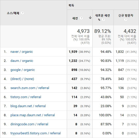Select direct new users value 343
Viewport: 139px width, 138px height.
point(121,79)
